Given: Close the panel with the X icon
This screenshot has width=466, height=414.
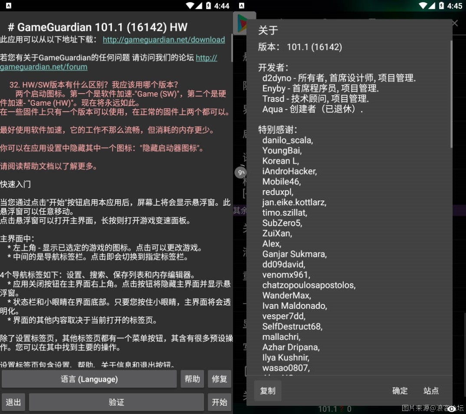Looking at the screenshot, I should coord(455,23).
